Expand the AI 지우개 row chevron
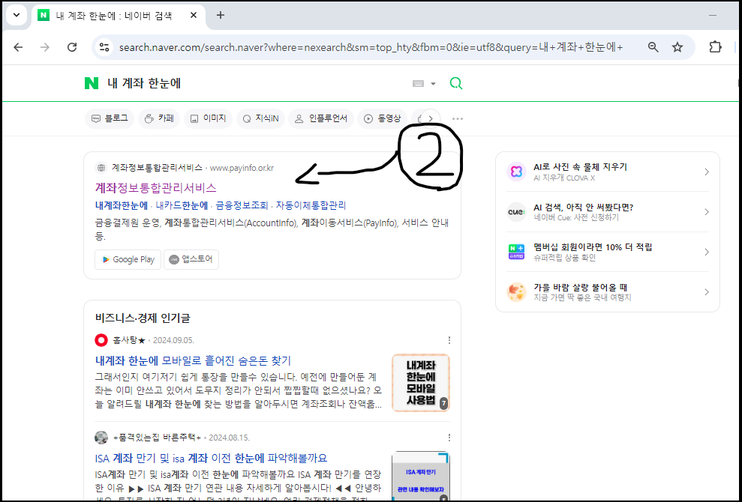 pyautogui.click(x=707, y=172)
